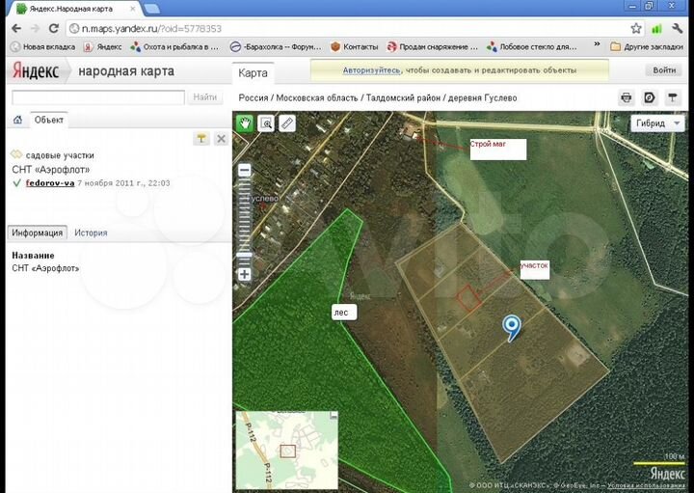
Task: Open the fedorov-va user link
Action: click(x=50, y=183)
